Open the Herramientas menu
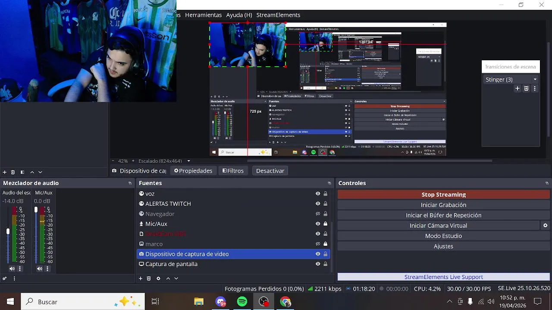 tap(203, 15)
